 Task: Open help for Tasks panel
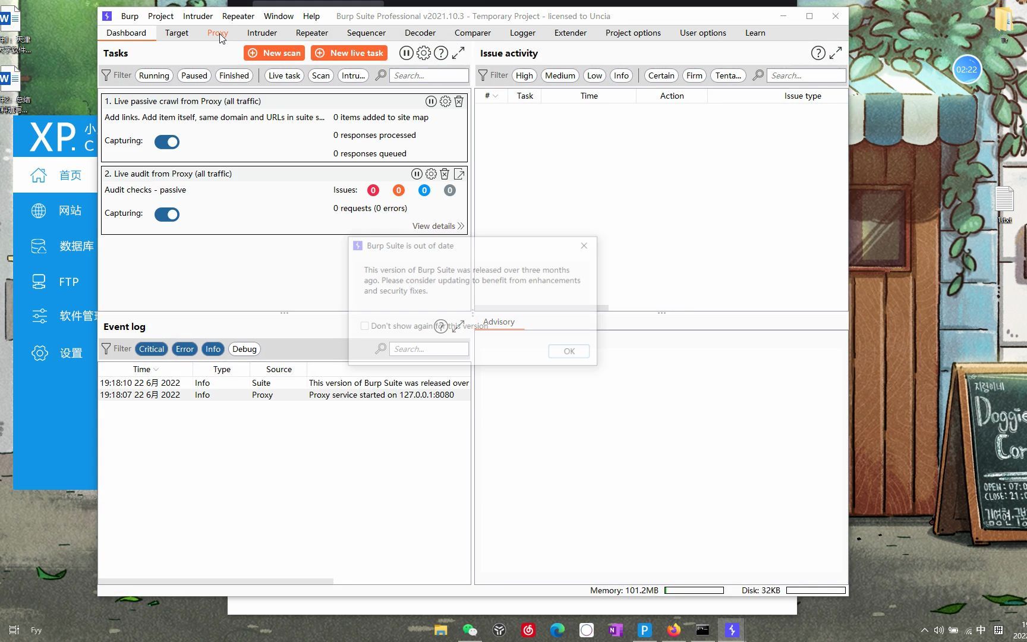coord(440,53)
